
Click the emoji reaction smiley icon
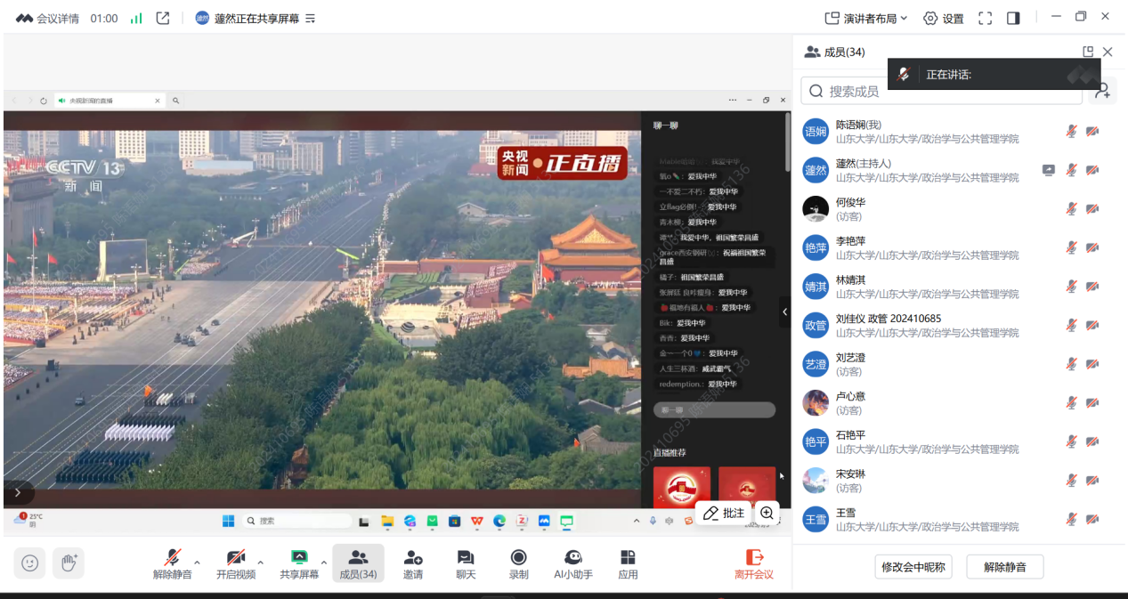(30, 563)
